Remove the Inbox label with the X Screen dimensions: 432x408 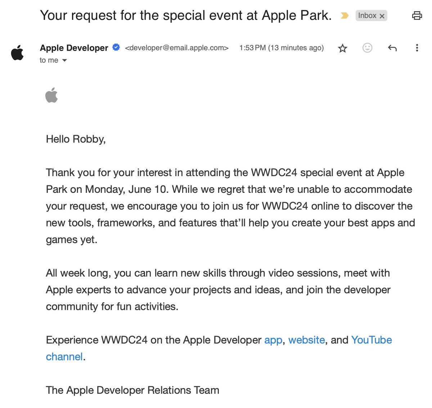click(x=382, y=16)
